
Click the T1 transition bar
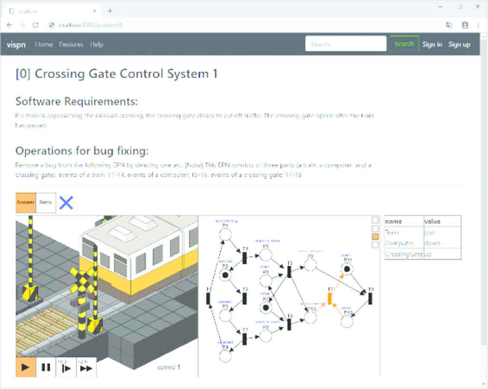[245, 258]
